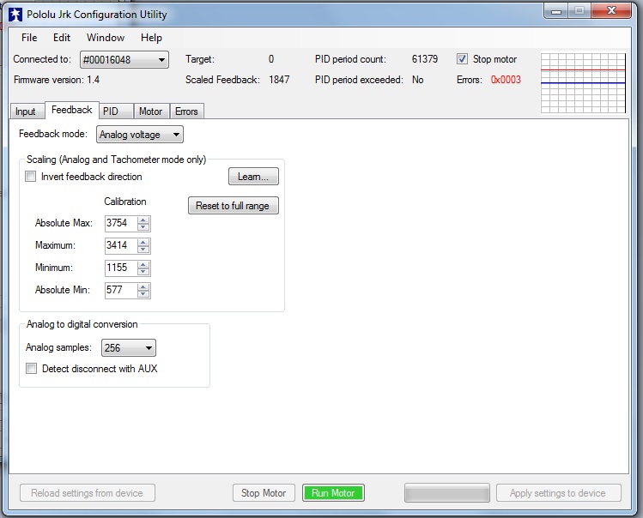Open the Edit menu
Image resolution: width=643 pixels, height=518 pixels.
point(62,38)
